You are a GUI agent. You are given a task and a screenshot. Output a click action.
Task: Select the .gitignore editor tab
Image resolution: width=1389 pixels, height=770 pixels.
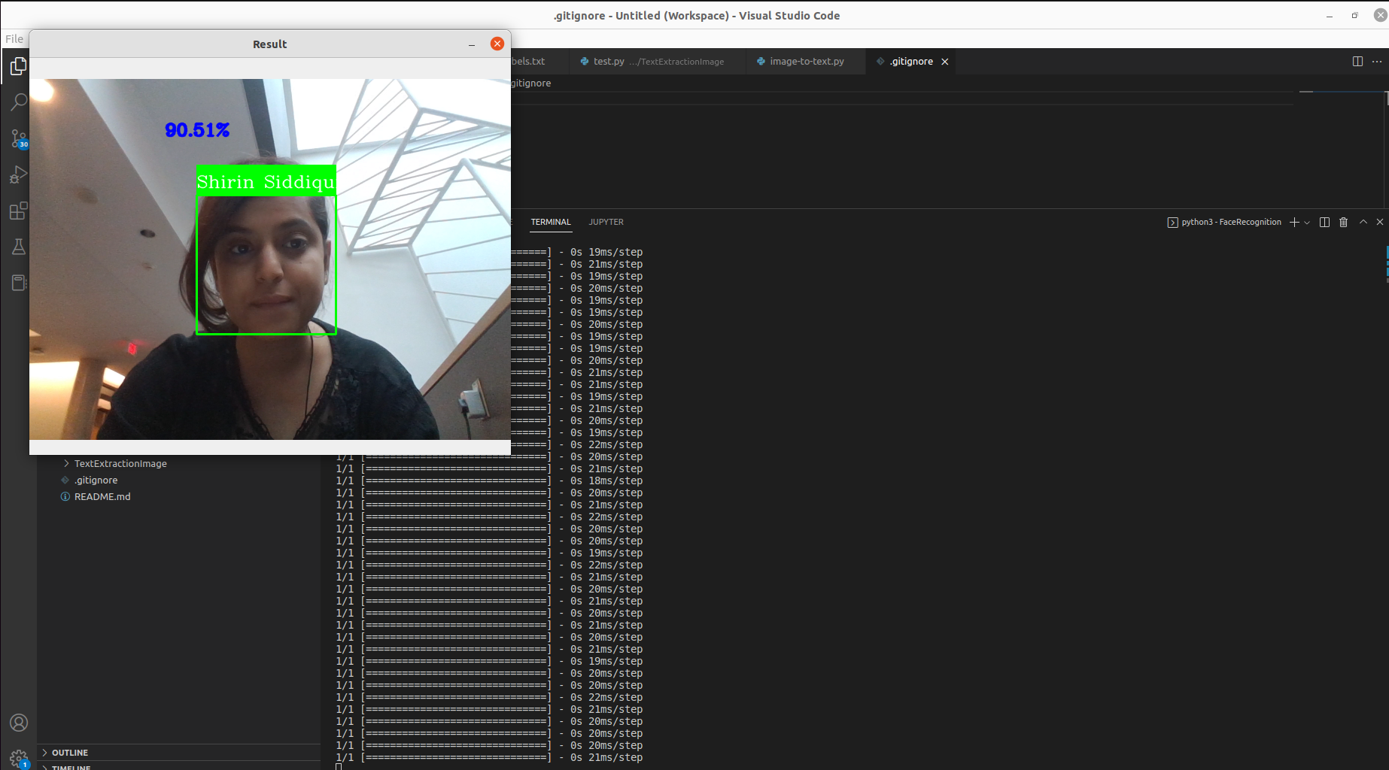(911, 62)
